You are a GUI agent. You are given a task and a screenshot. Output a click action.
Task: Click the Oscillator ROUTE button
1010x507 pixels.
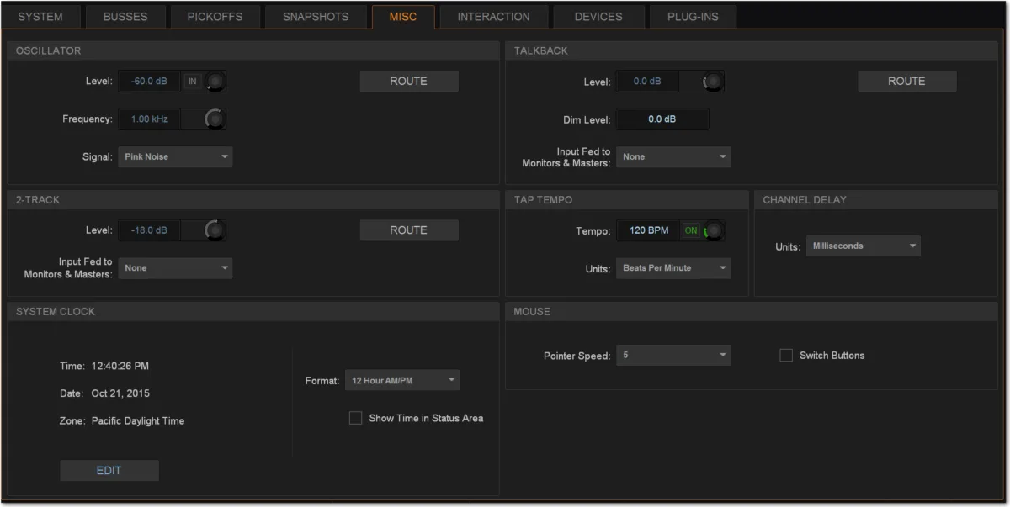pyautogui.click(x=409, y=82)
